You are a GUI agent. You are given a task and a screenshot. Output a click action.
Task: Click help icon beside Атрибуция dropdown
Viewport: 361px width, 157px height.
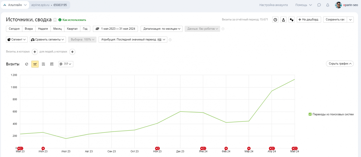170,40
